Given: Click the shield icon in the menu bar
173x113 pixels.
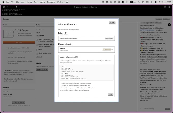Looking at the screenshot, I should 103,2.
